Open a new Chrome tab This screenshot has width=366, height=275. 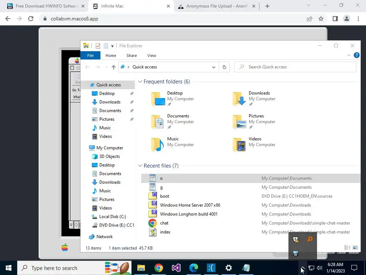pyautogui.click(x=267, y=6)
